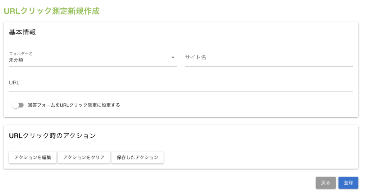Click the アクションを編集 button

pyautogui.click(x=33, y=157)
